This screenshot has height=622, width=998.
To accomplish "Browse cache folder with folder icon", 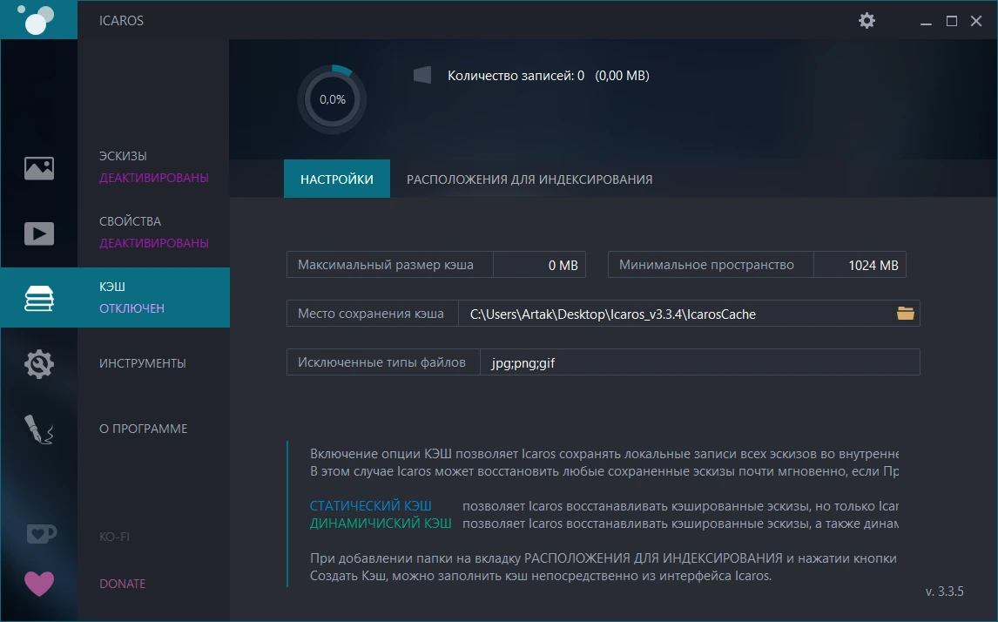I will click(905, 314).
